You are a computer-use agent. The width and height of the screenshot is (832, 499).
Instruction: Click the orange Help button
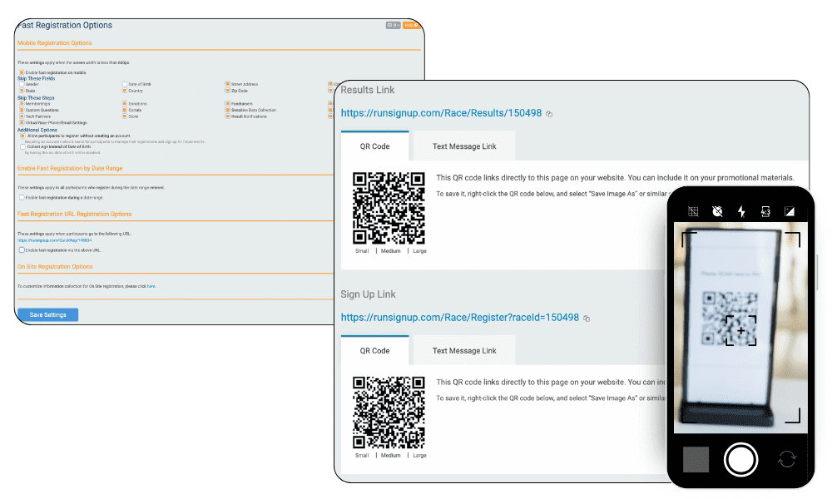[x=411, y=25]
